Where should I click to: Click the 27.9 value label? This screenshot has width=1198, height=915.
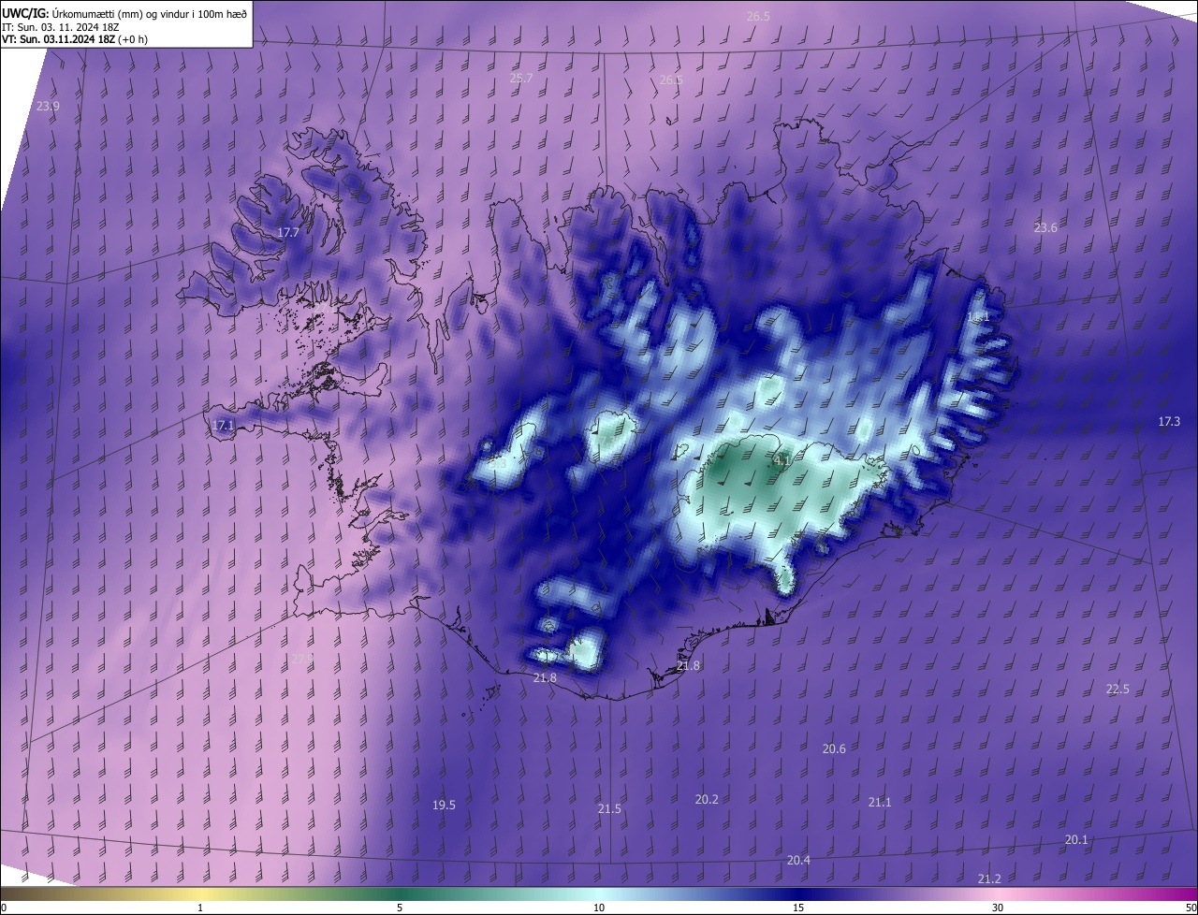[x=302, y=660]
